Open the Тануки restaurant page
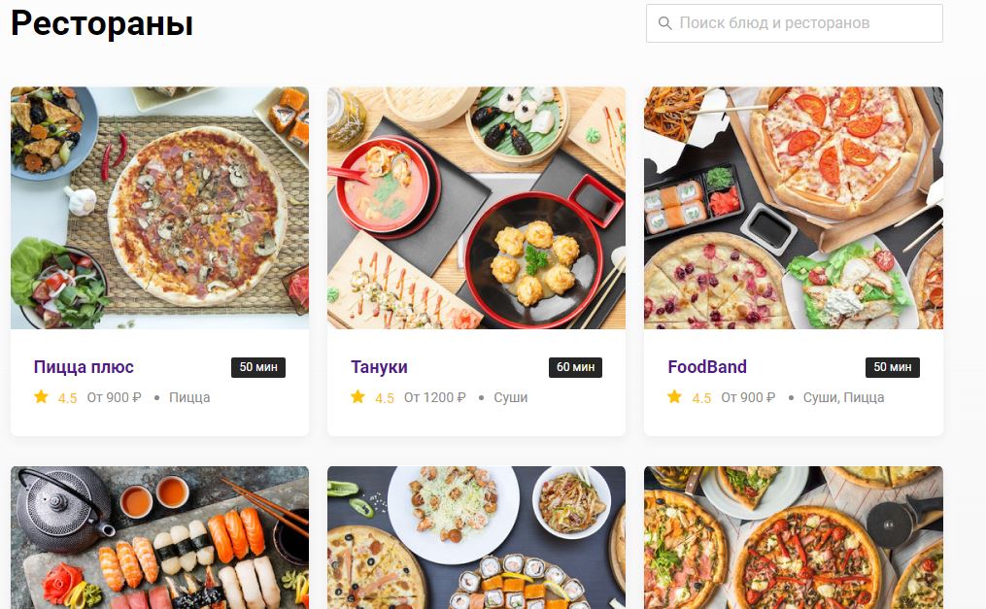This screenshot has width=986, height=609. click(379, 367)
